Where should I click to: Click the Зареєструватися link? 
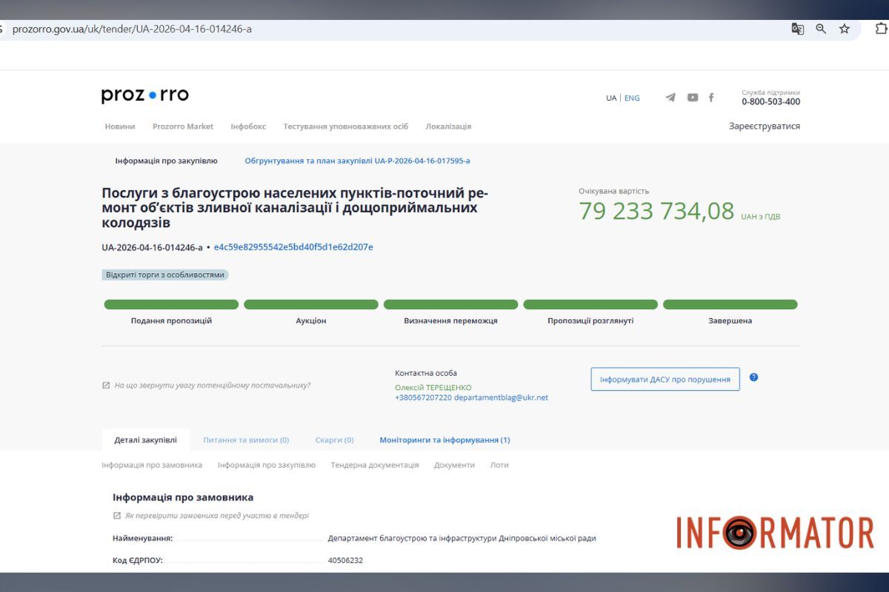pyautogui.click(x=765, y=126)
